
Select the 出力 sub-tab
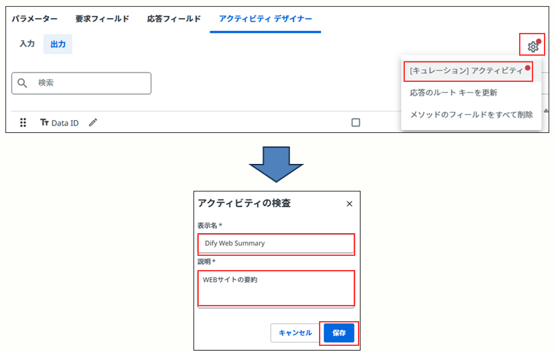pos(58,44)
